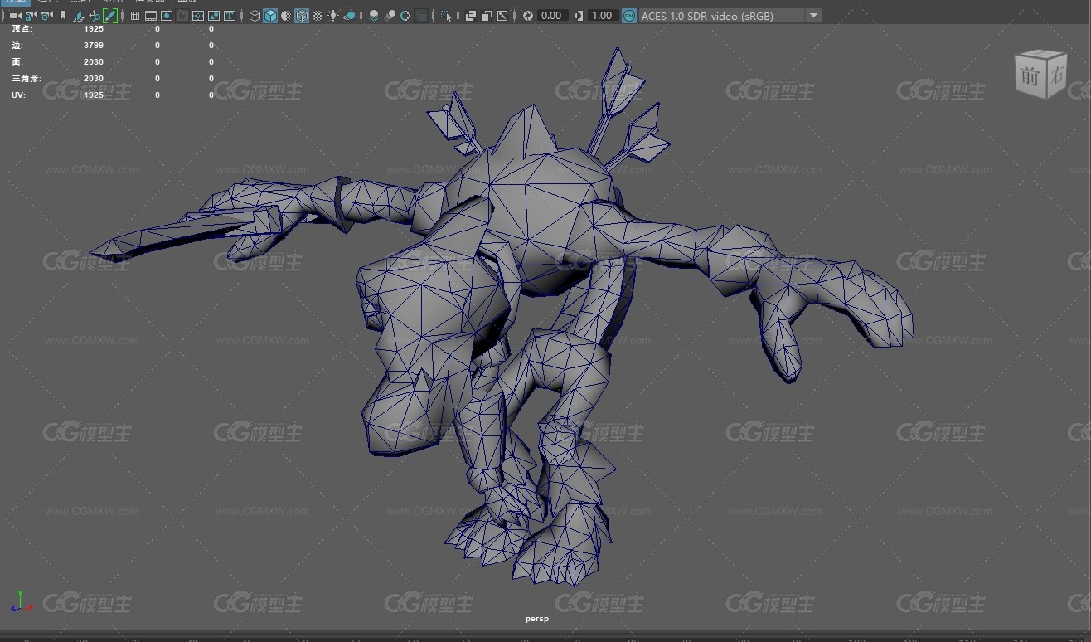
Task: Toggle the Gate Mask icon
Action: point(182,16)
